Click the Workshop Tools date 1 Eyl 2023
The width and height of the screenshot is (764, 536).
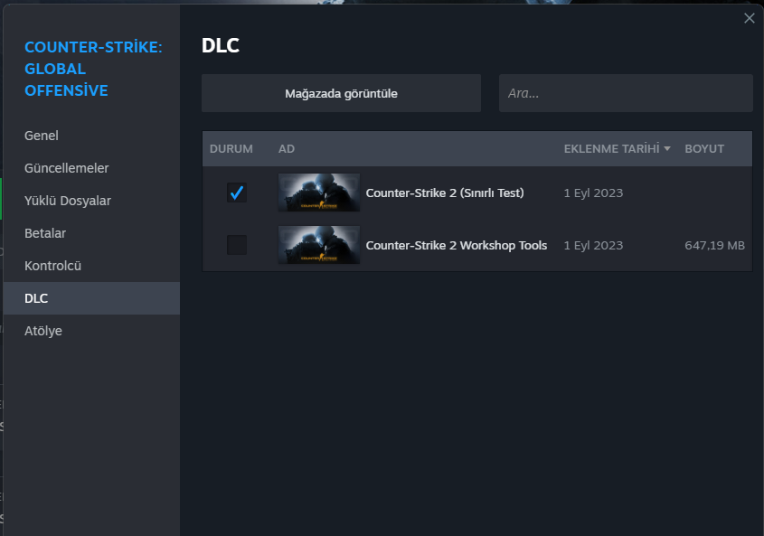point(593,245)
